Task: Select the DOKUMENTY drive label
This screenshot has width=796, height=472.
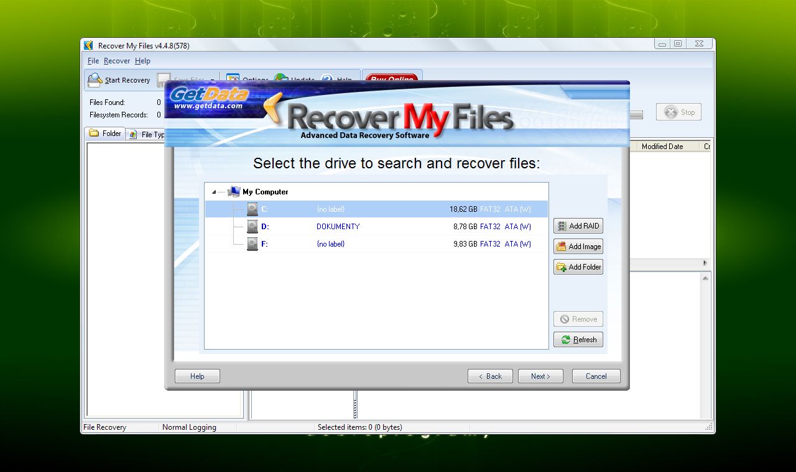Action: click(338, 227)
